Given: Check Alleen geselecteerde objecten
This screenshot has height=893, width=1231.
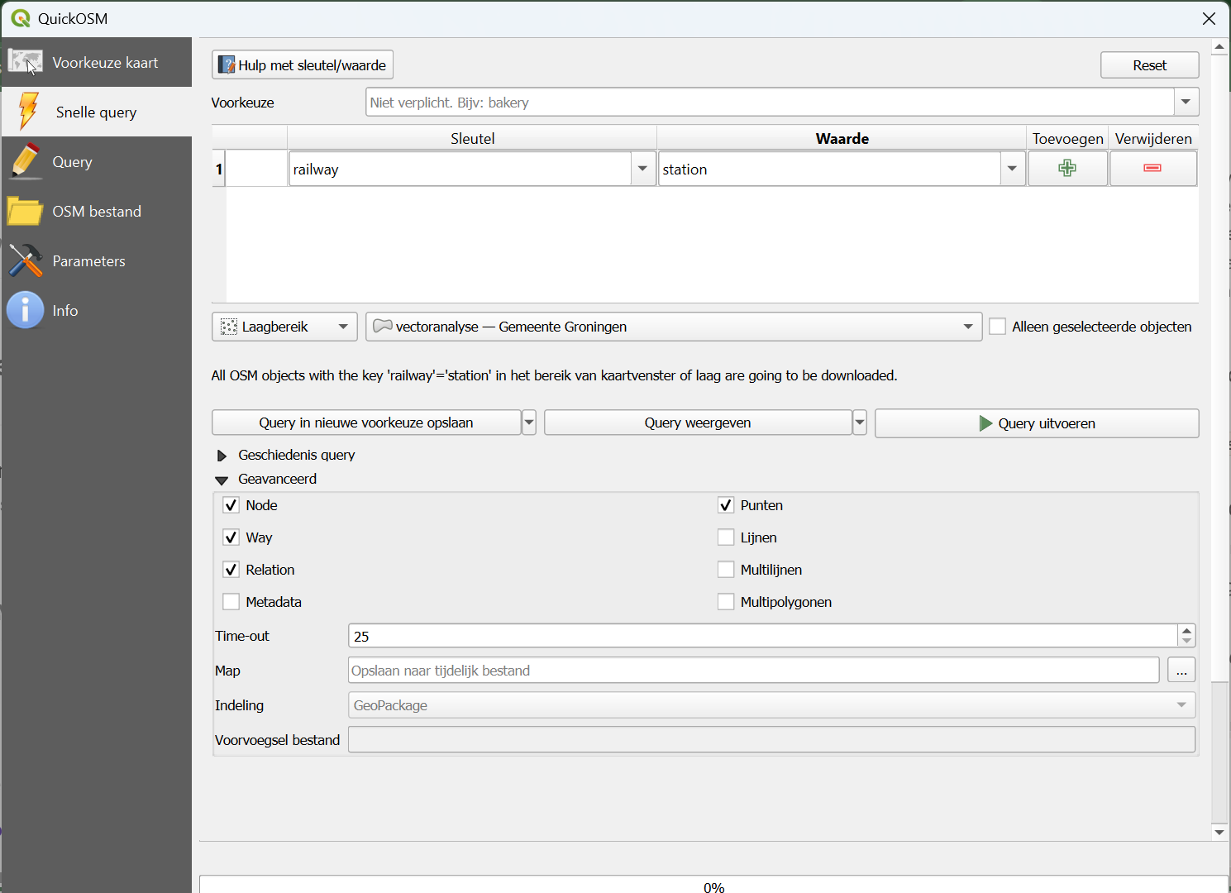Looking at the screenshot, I should [998, 327].
